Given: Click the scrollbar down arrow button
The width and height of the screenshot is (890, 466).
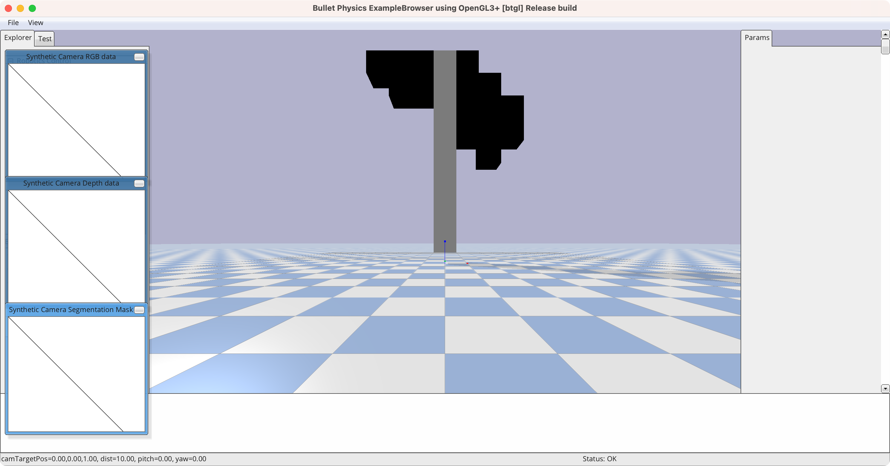Looking at the screenshot, I should (885, 389).
